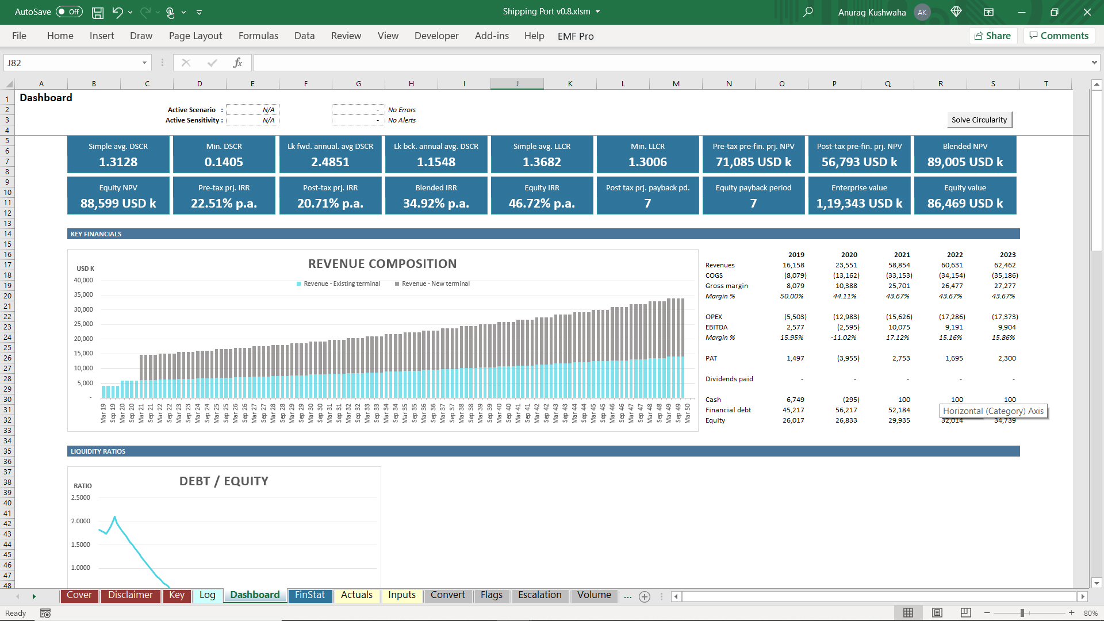Click the Solve Circularity button
Viewport: 1104px width, 621px height.
pyautogui.click(x=979, y=120)
